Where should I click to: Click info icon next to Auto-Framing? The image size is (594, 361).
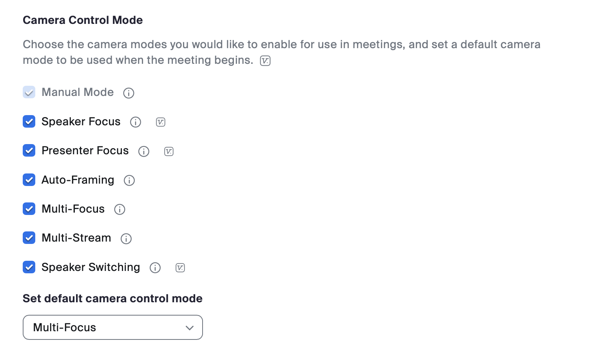tap(129, 180)
